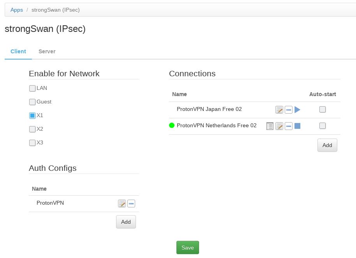Select the Client tab
The height and width of the screenshot is (258, 356).
18,51
